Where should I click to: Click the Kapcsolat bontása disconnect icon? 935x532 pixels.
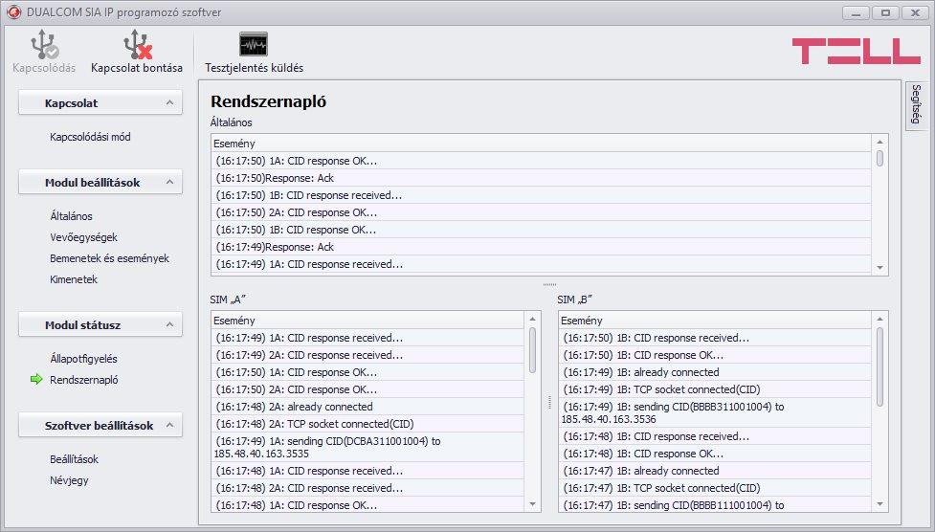coord(137,45)
